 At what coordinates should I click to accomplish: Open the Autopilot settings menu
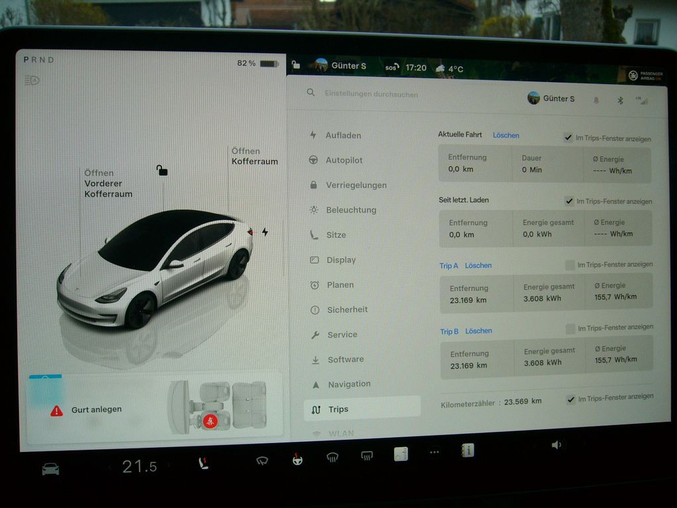pyautogui.click(x=344, y=160)
